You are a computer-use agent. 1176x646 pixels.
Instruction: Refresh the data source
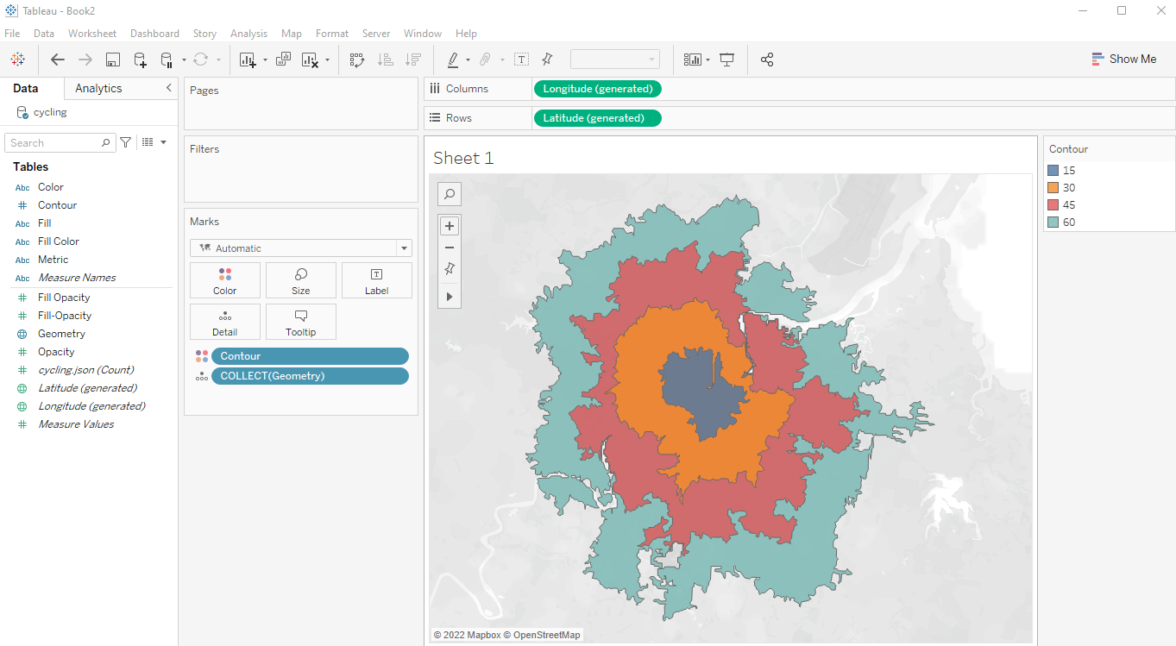[200, 59]
